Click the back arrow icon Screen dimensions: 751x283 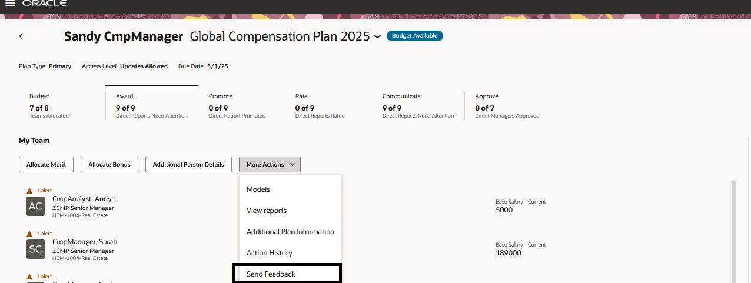(21, 36)
